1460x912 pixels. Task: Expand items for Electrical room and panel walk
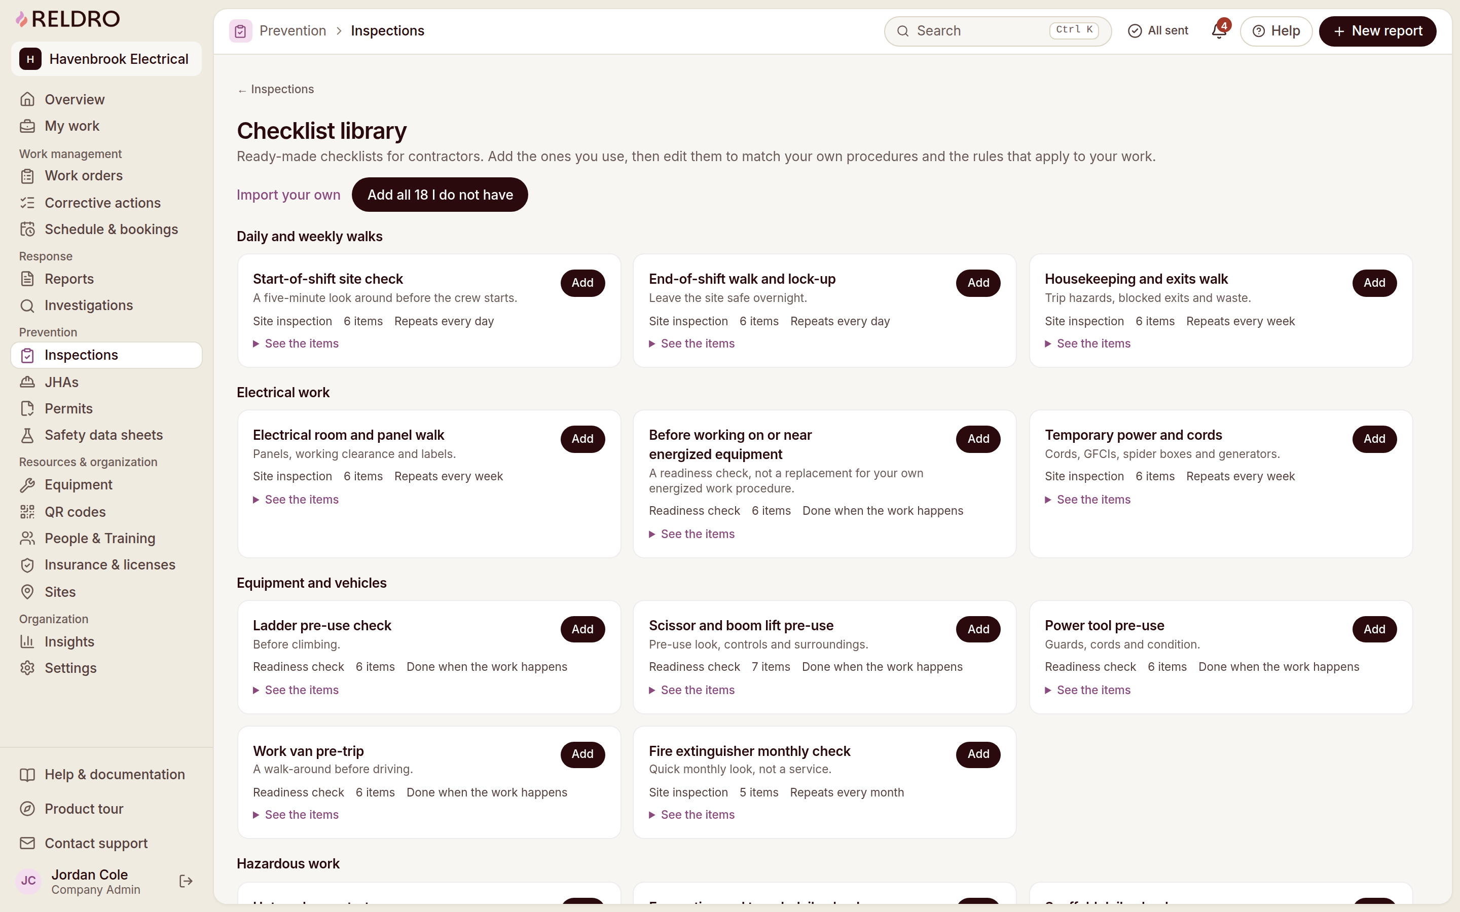pyautogui.click(x=296, y=500)
